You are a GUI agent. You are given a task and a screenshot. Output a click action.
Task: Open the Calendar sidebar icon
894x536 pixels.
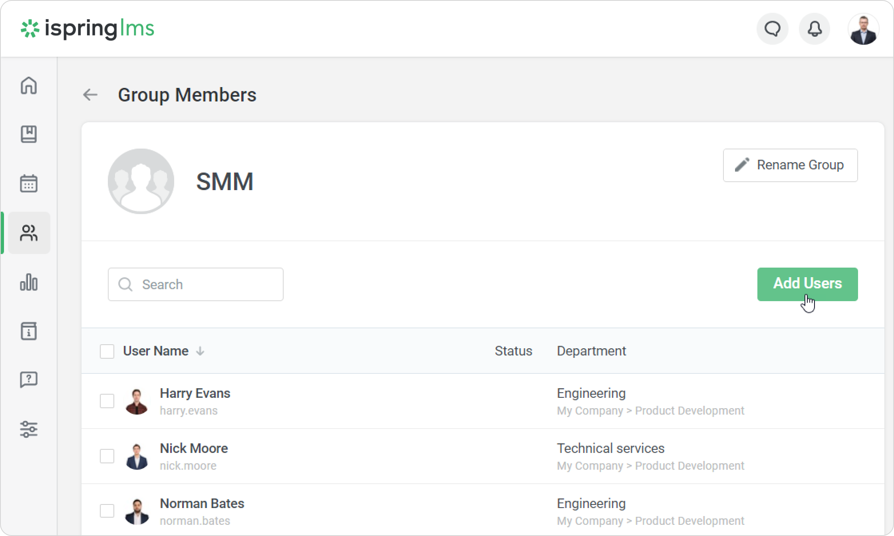[x=29, y=183]
